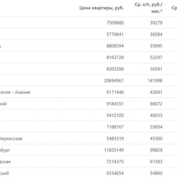The height and width of the screenshot is (177, 177).
Task: Click the salary value 61383
Action: [x=156, y=162]
